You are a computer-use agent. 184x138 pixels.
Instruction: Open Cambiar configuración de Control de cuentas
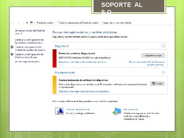[30, 49]
